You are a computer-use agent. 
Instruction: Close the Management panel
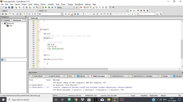(26, 17)
